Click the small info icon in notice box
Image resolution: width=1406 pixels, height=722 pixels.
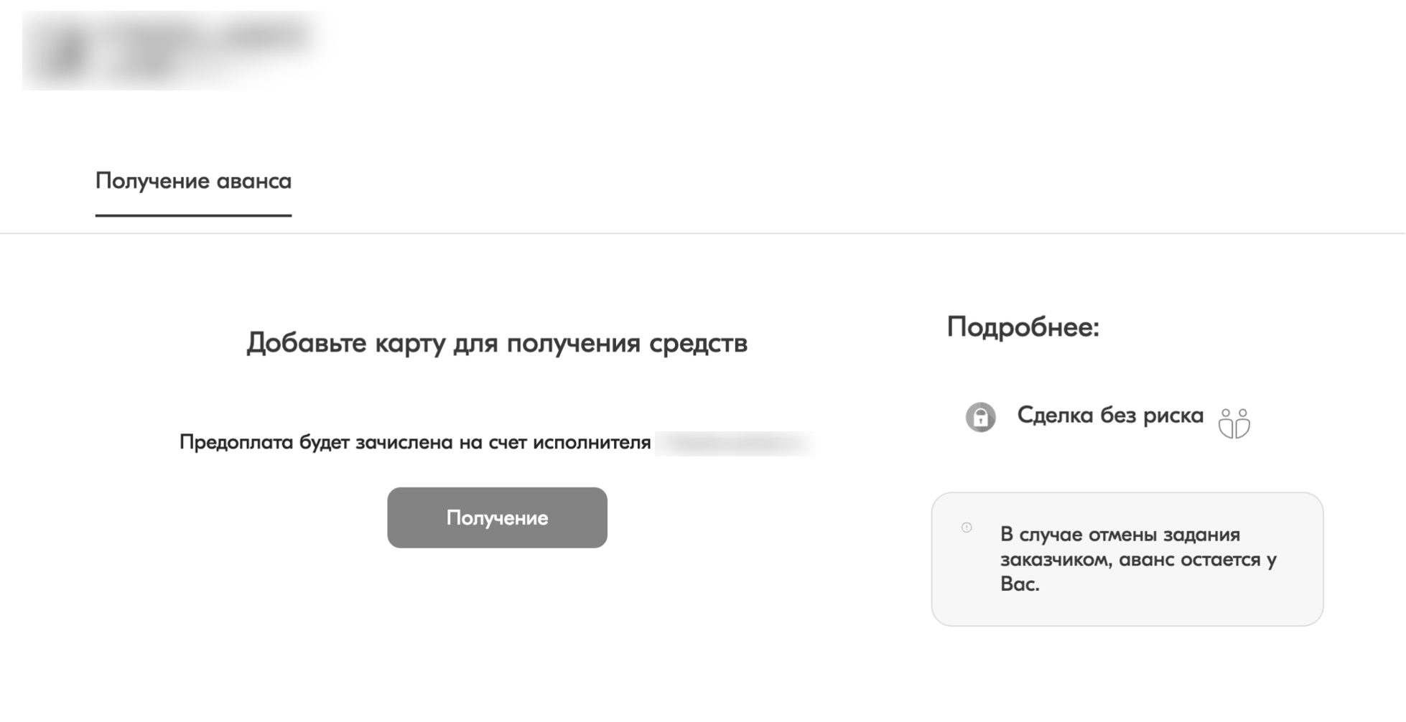pos(967,528)
